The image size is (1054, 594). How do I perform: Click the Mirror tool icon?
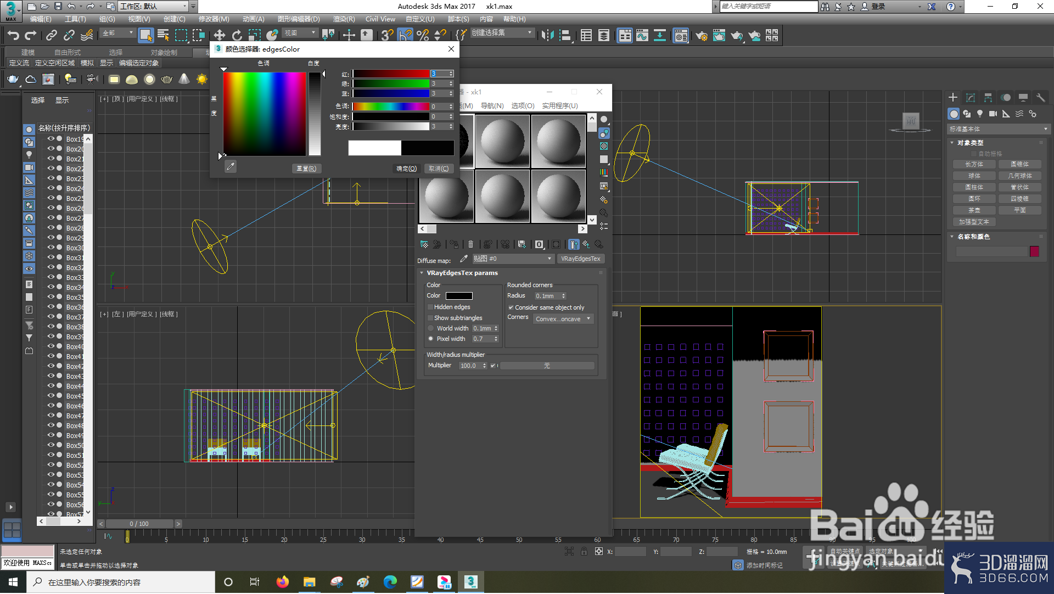tap(547, 35)
